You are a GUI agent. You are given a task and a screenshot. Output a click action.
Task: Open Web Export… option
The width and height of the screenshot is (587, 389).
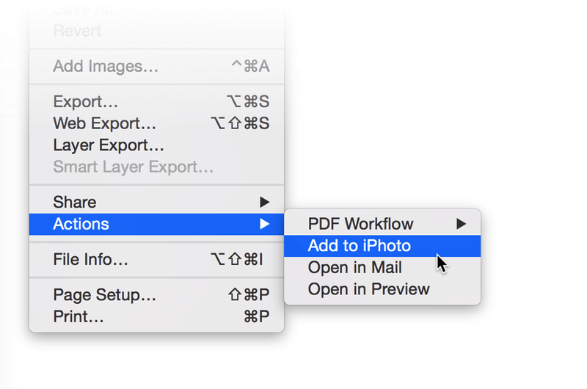[x=104, y=124]
